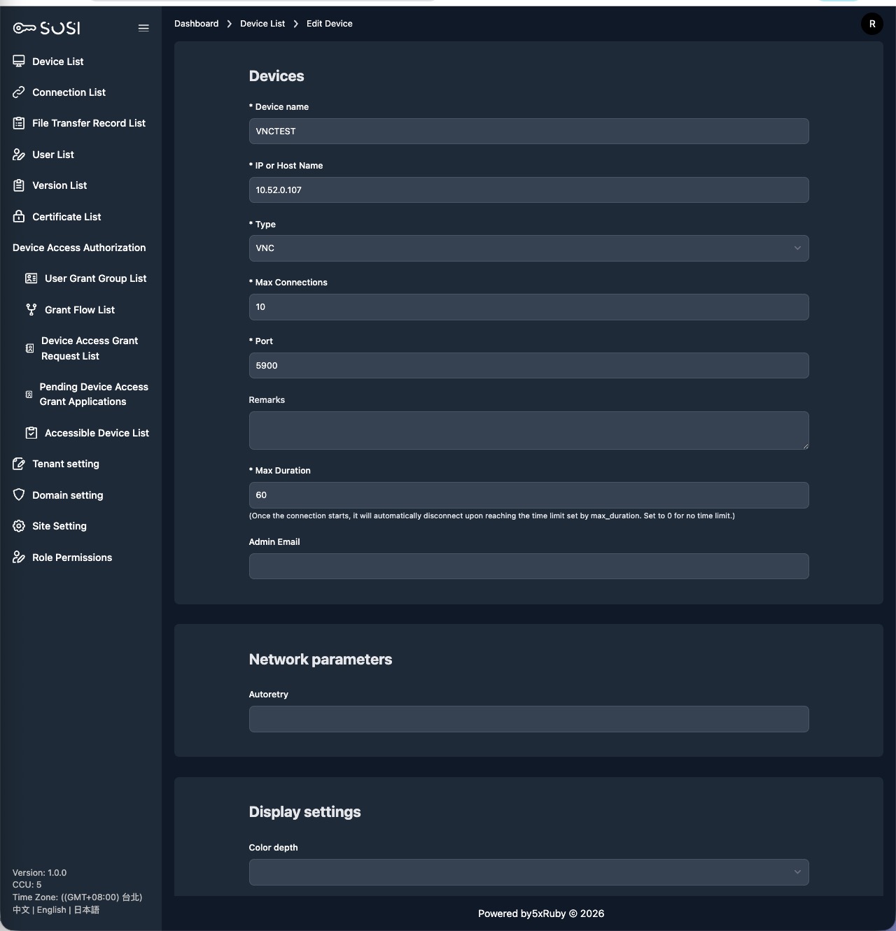Open the Color depth dropdown
The width and height of the screenshot is (896, 931).
529,872
